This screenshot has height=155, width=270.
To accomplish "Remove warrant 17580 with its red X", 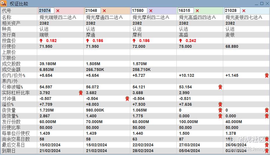I will pos(151,11).
